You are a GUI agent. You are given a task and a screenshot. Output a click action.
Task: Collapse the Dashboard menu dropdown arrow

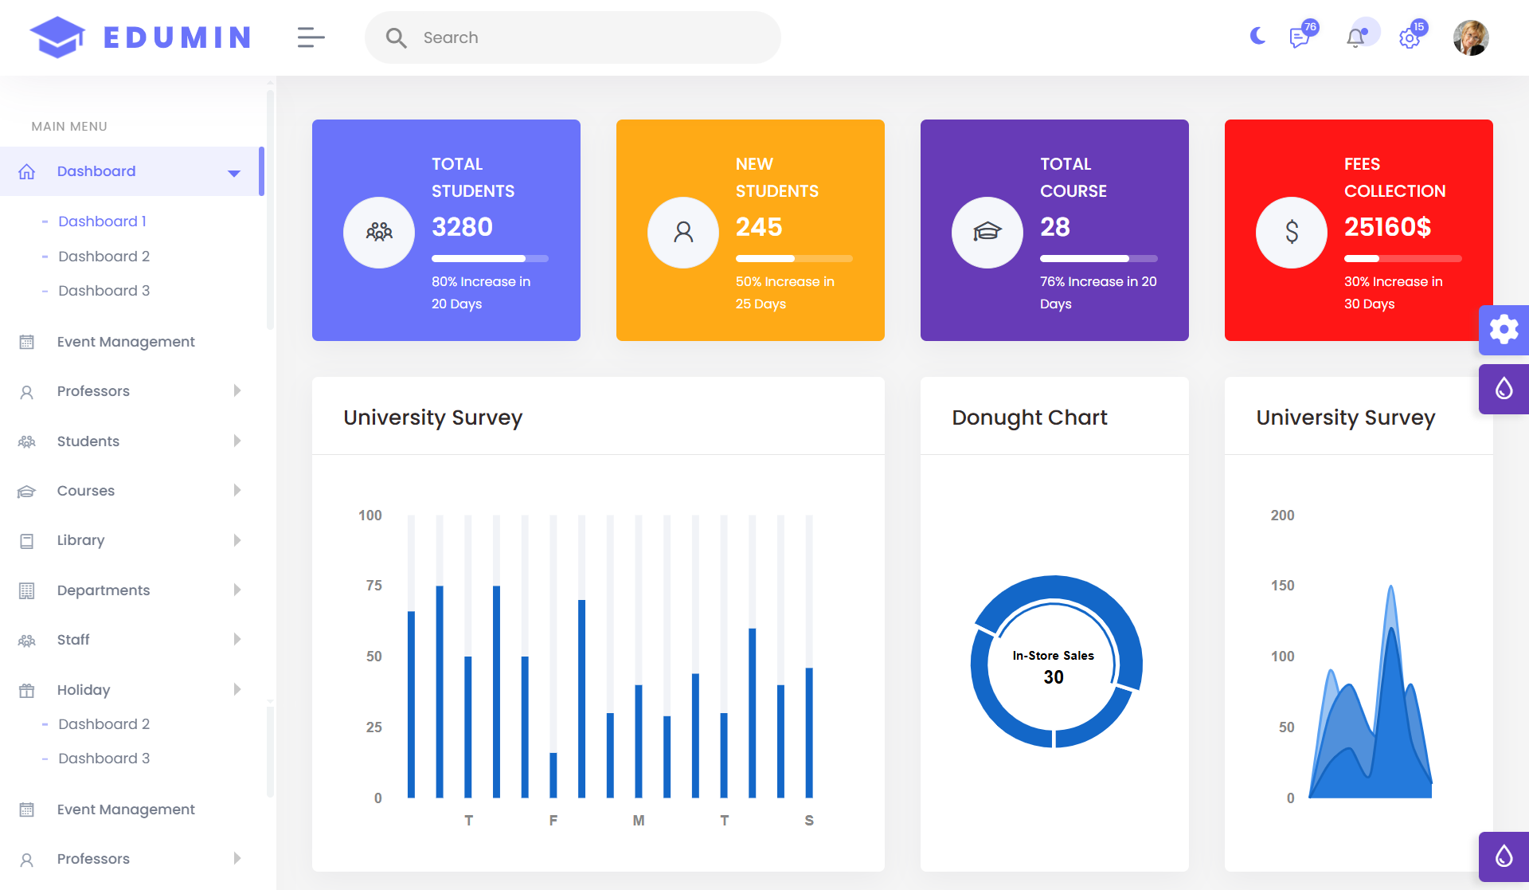(234, 173)
